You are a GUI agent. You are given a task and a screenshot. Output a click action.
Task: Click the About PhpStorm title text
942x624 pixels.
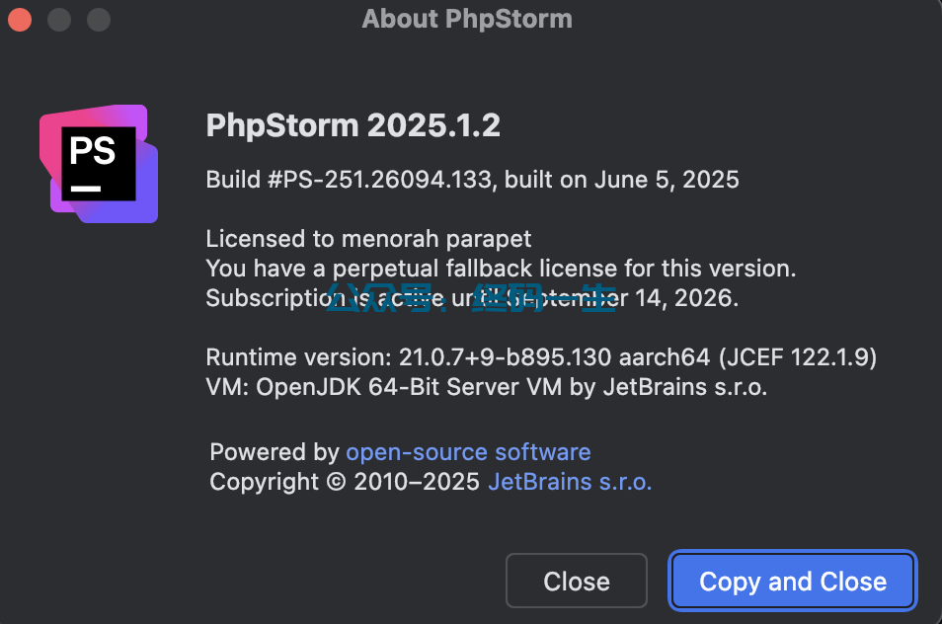(x=467, y=19)
